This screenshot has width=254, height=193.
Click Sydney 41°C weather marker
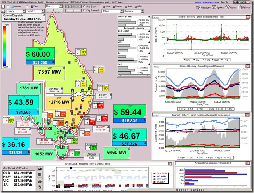[x=90, y=121]
